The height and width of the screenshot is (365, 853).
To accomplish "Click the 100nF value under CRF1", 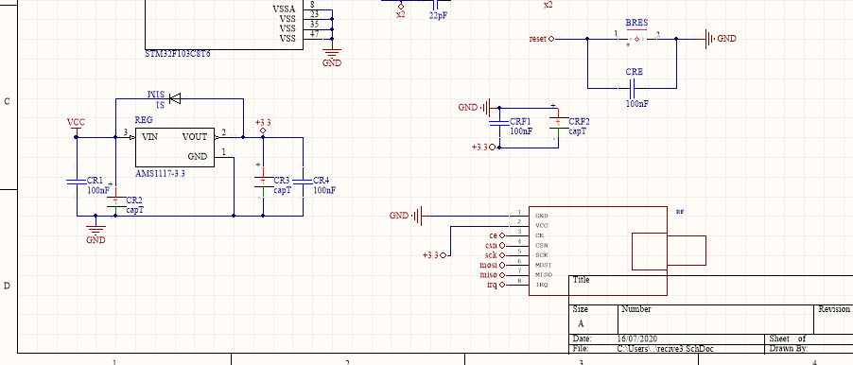I will 521,131.
